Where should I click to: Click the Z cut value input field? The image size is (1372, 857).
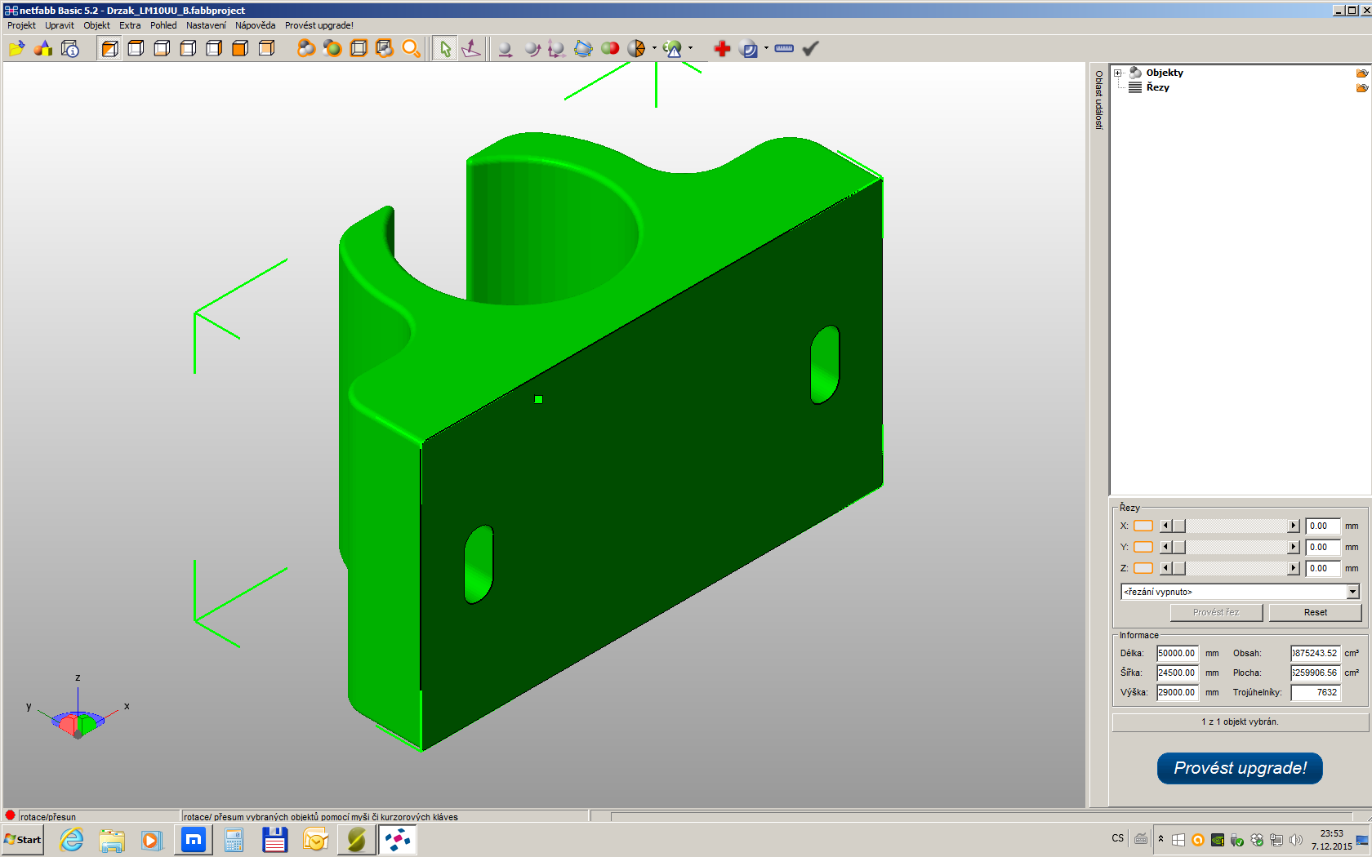pyautogui.click(x=1322, y=569)
